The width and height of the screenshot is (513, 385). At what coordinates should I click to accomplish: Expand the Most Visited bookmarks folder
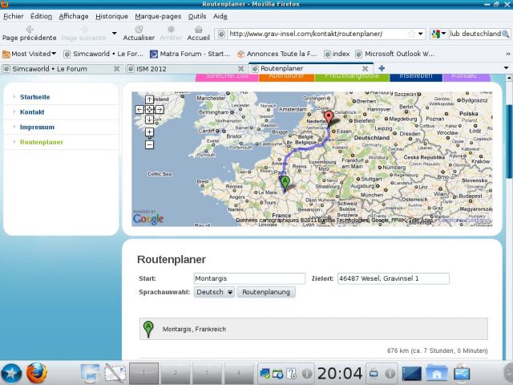[x=29, y=54]
